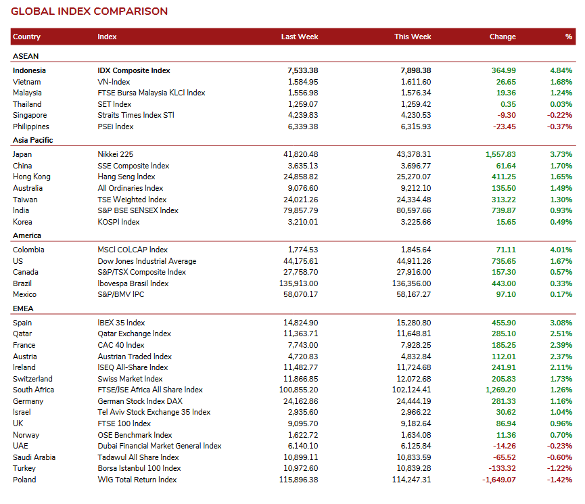Select the 'Index' column header

click(x=107, y=37)
